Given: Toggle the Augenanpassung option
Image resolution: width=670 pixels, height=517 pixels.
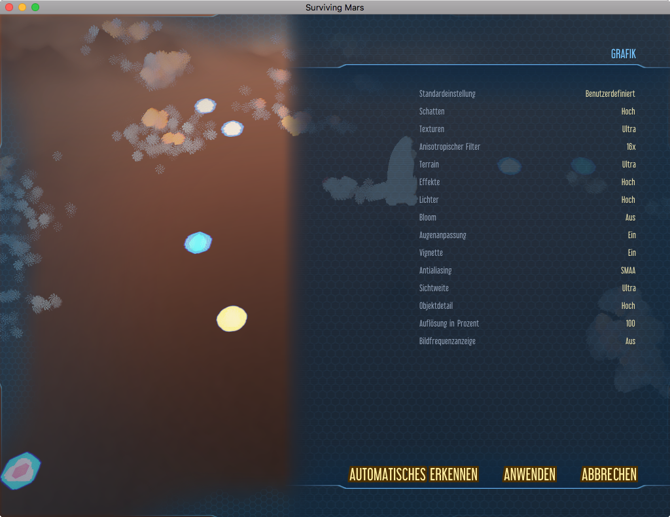Looking at the screenshot, I should (527, 235).
